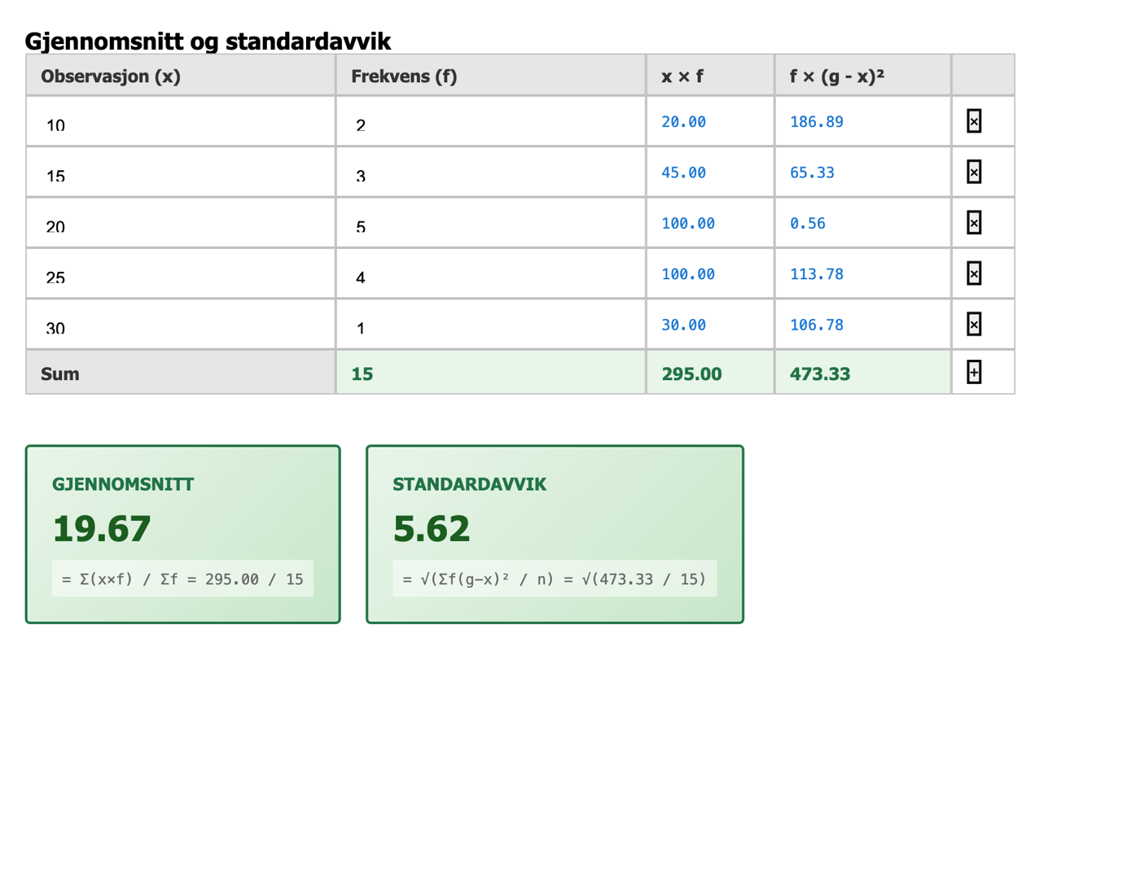Edit the frequency field containing 4
The width and height of the screenshot is (1140, 883).
coord(491,273)
